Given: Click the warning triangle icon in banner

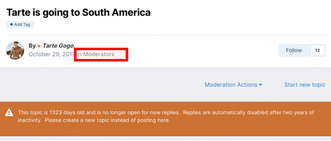Looking at the screenshot, I should coord(9,113).
